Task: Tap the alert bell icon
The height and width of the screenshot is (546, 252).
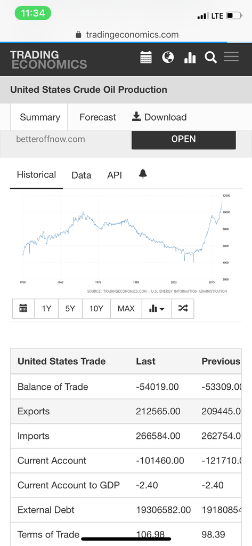Action: pyautogui.click(x=143, y=174)
